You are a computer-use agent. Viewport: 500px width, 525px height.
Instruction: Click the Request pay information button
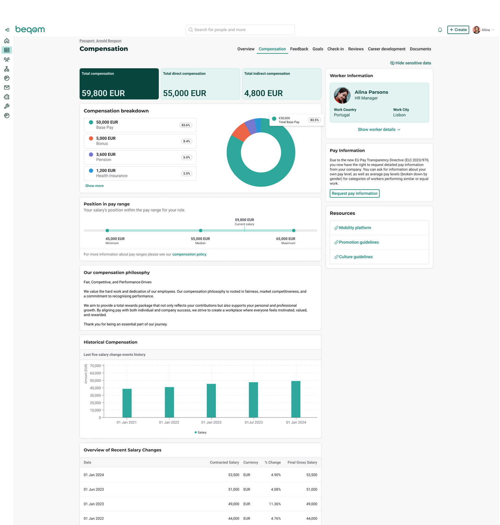354,193
